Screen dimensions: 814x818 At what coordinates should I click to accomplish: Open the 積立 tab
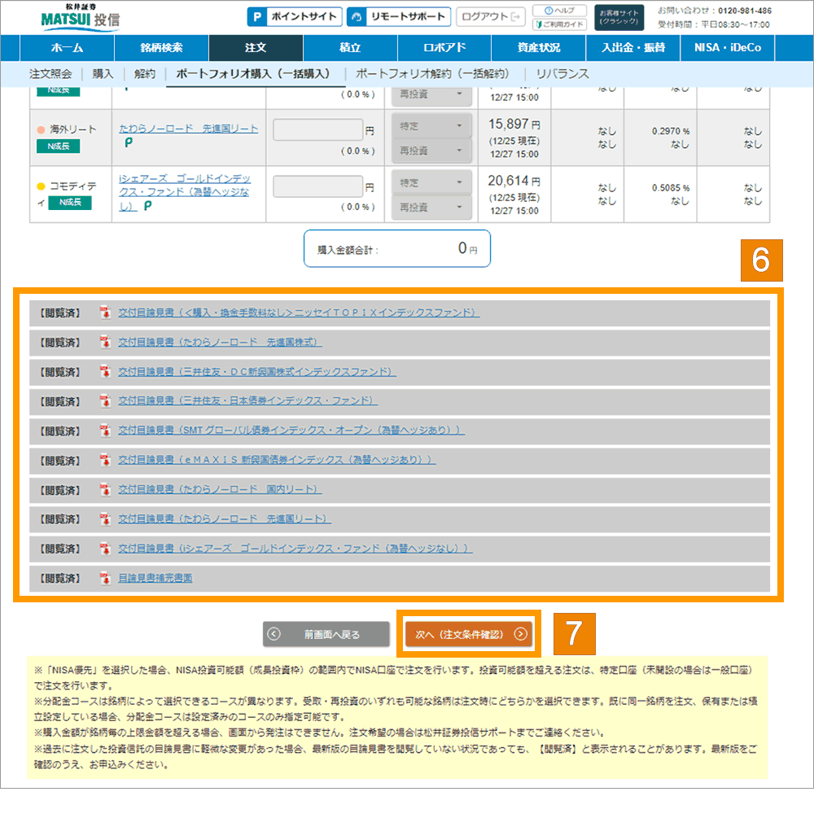click(350, 48)
